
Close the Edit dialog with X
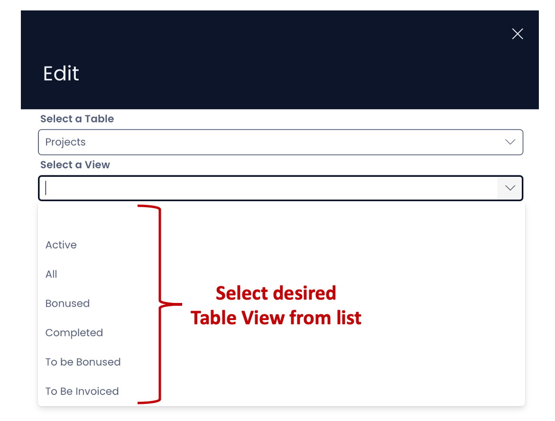[x=517, y=34]
